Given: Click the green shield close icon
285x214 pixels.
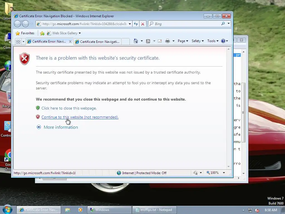Looking at the screenshot, I should click(38, 108).
